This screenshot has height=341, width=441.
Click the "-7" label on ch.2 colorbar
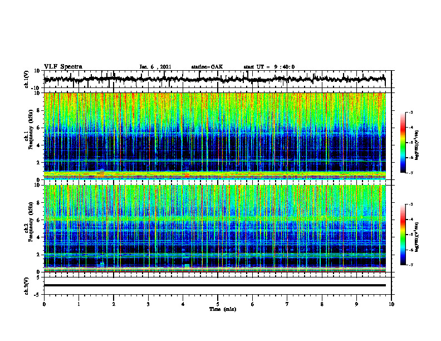coord(410,265)
